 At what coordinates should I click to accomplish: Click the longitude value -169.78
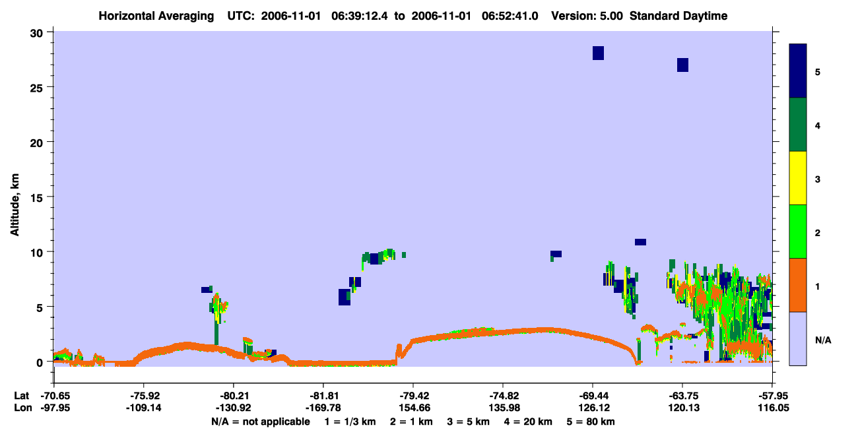coord(323,408)
